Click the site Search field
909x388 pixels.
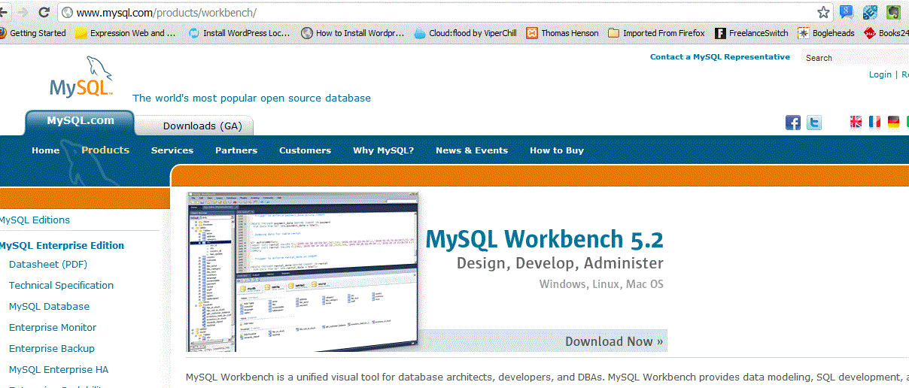856,58
